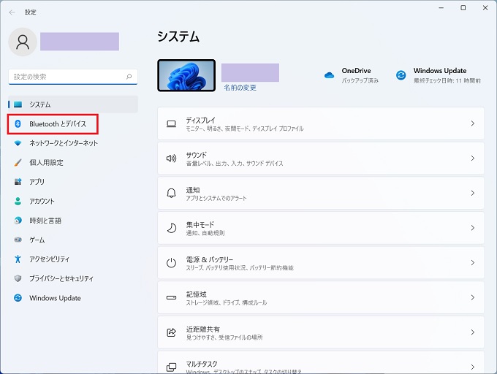This screenshot has height=374, width=497.
Task: Expand the サウンド row chevron
Action: point(473,159)
